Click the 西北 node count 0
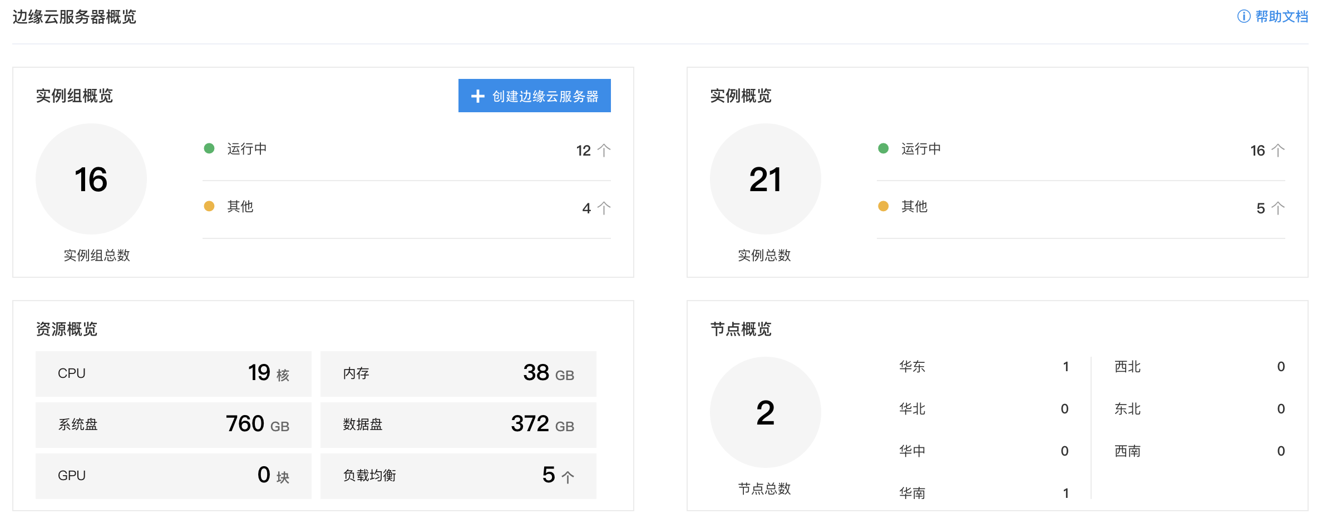1322x519 pixels. [x=1281, y=367]
